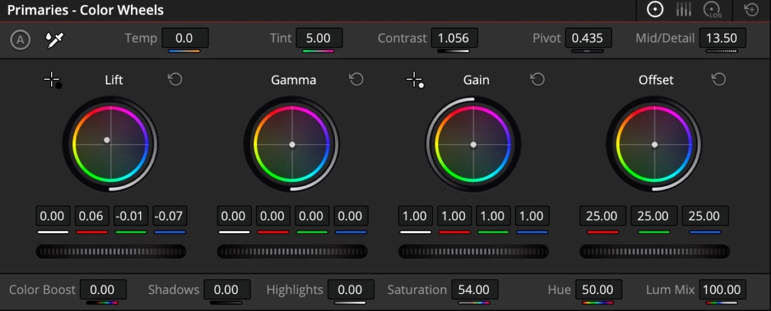Image resolution: width=771 pixels, height=311 pixels.
Task: Switch to Color Bars adjustment mode
Action: point(684,9)
